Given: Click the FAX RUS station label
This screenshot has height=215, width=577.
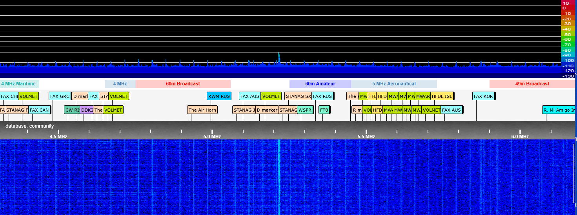Looking at the screenshot, I should coord(322,96).
